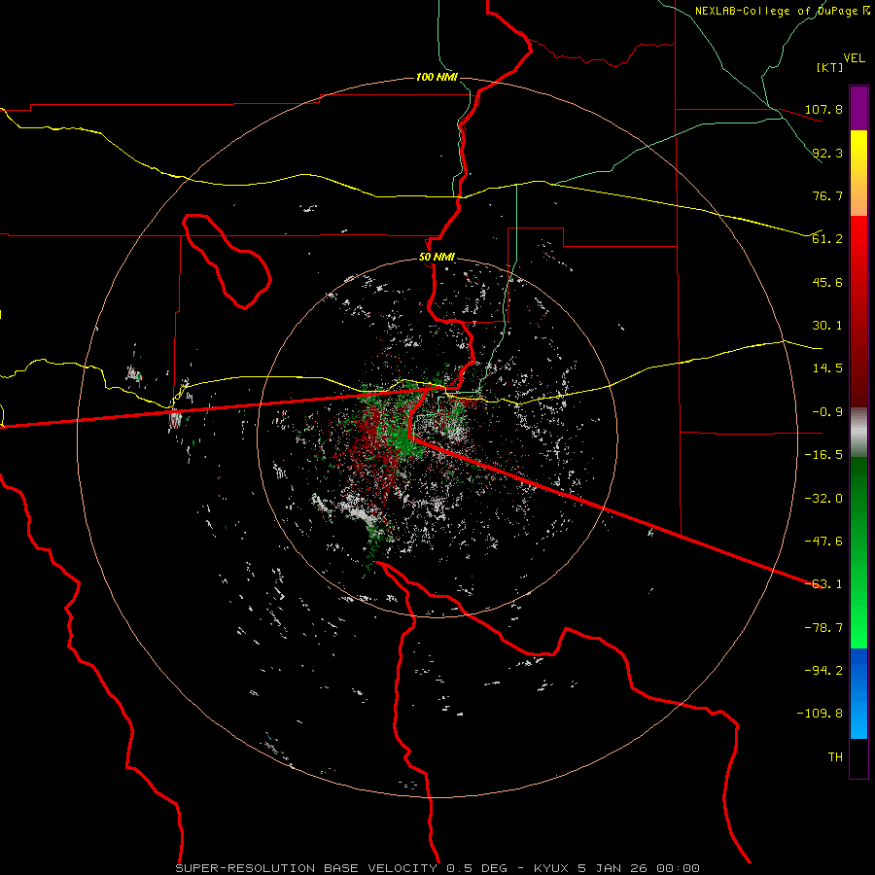The width and height of the screenshot is (875, 875).
Task: Click the 50 NMI range ring label
Action: tap(437, 258)
